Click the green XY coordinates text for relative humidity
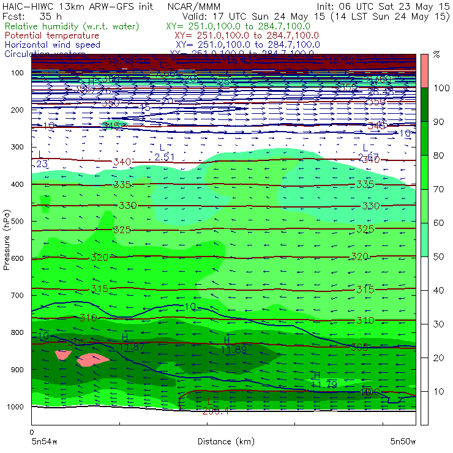 click(238, 26)
